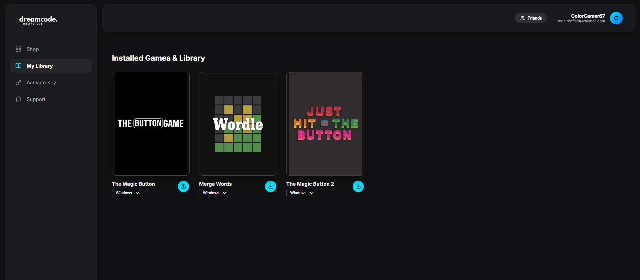Click the Support chat bubble icon

[x=18, y=99]
